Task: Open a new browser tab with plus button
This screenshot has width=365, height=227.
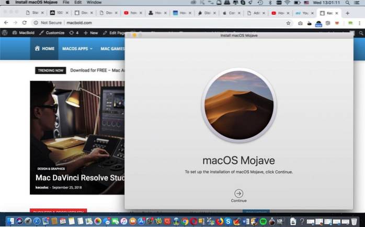Action: 348,13
